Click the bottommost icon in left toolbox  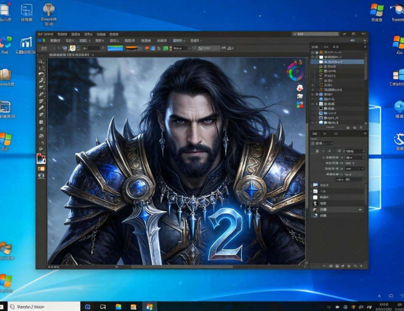click(x=41, y=176)
